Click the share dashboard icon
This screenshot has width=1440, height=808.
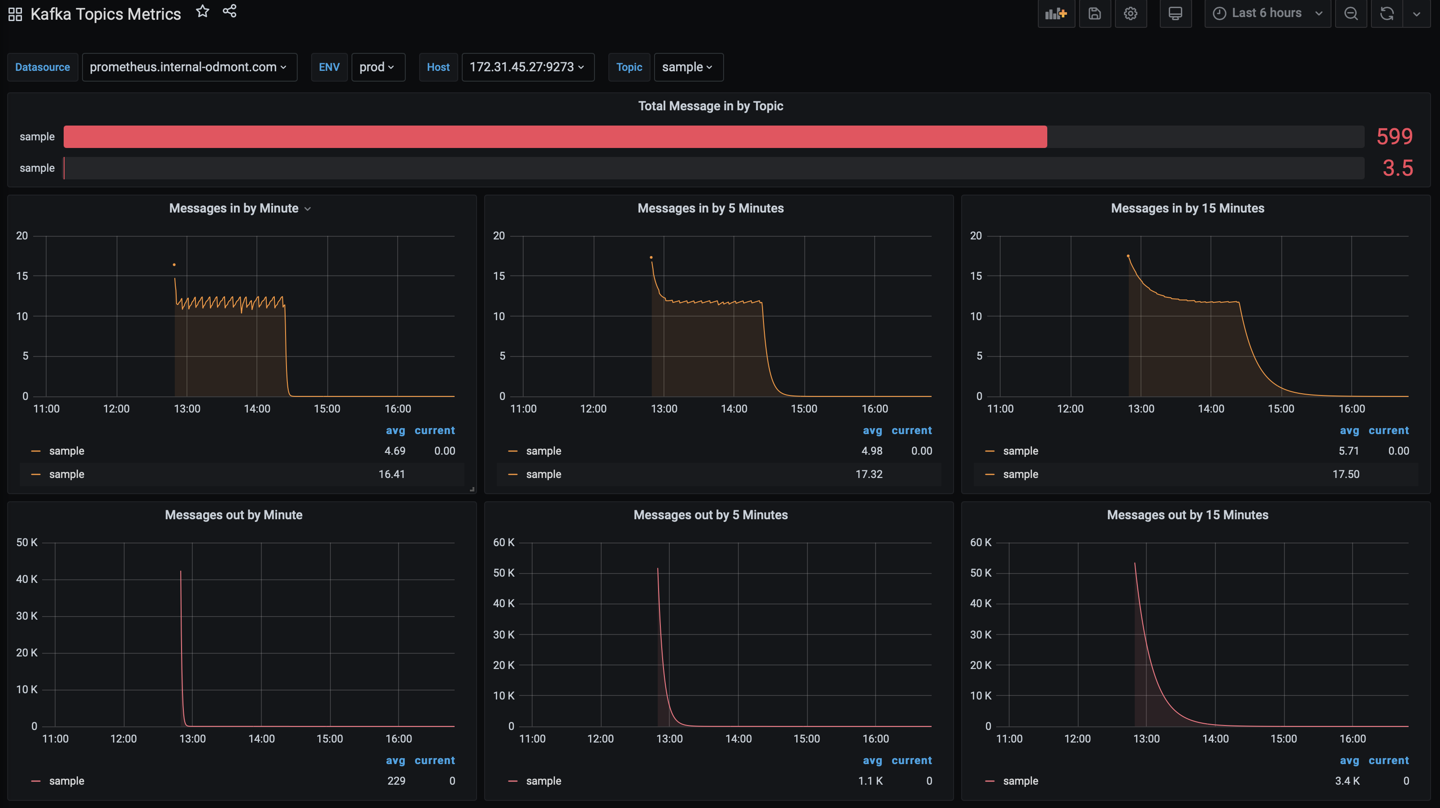(x=230, y=11)
